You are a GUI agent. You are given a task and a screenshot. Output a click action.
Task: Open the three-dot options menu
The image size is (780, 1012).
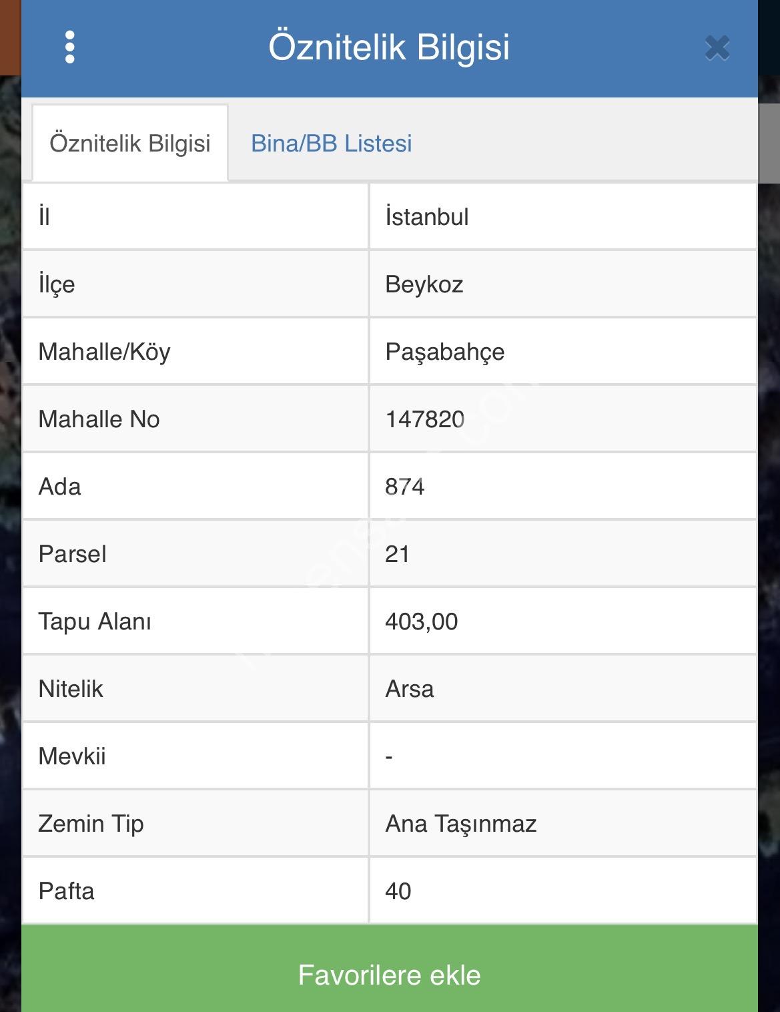point(70,47)
